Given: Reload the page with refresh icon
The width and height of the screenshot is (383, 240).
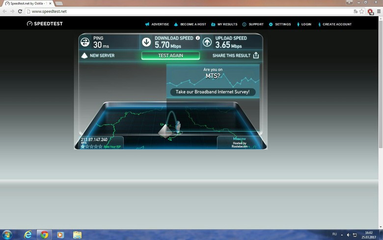Looking at the screenshot, I should click(x=20, y=11).
